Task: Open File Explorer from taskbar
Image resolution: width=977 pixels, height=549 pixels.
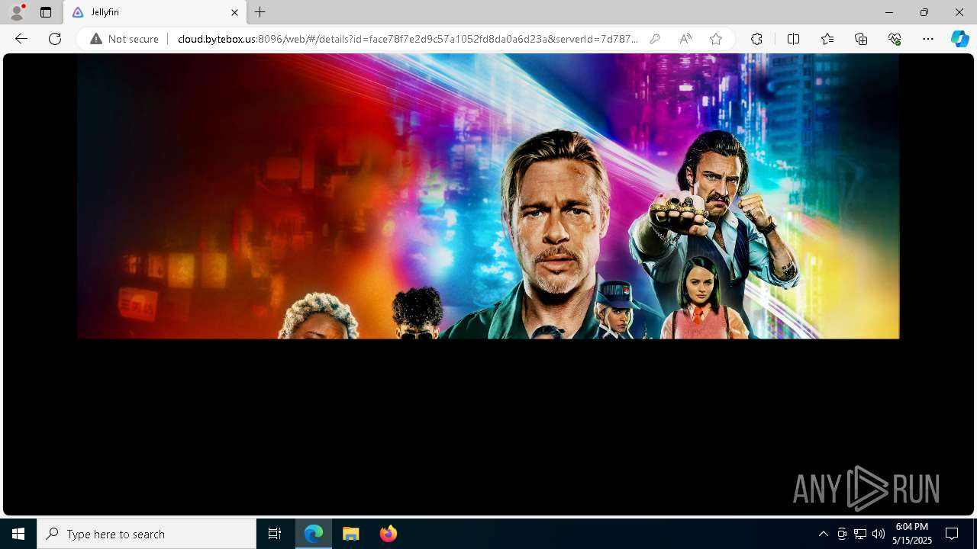Action: (351, 534)
